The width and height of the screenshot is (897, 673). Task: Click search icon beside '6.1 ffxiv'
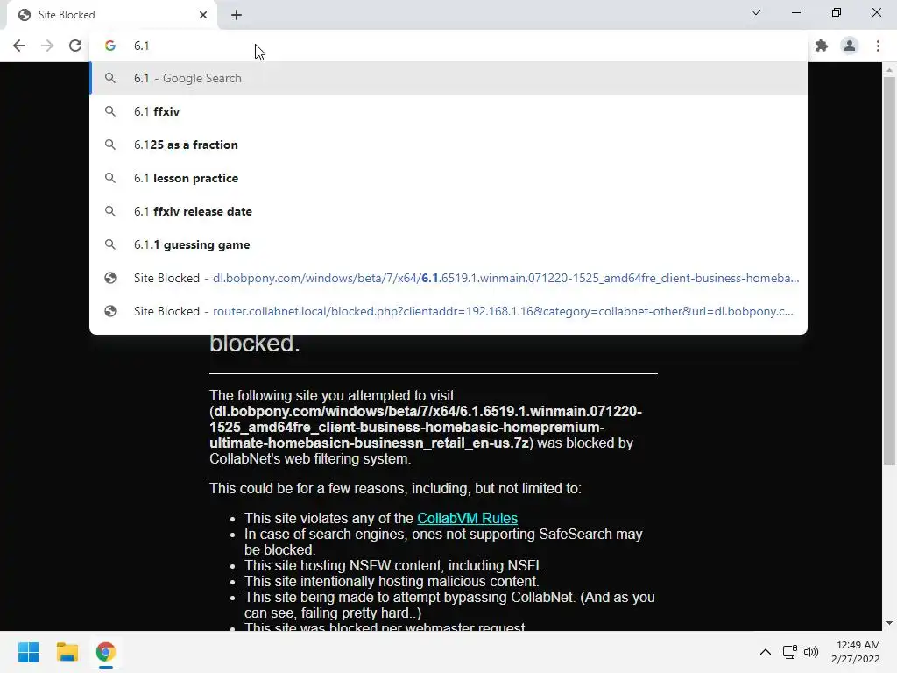[110, 111]
